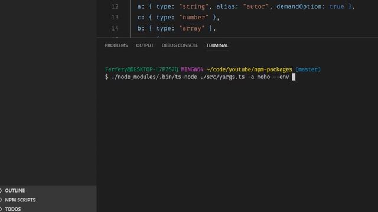Click line number 14 in the gutter
The height and width of the screenshot is (212, 378).
click(x=115, y=28)
